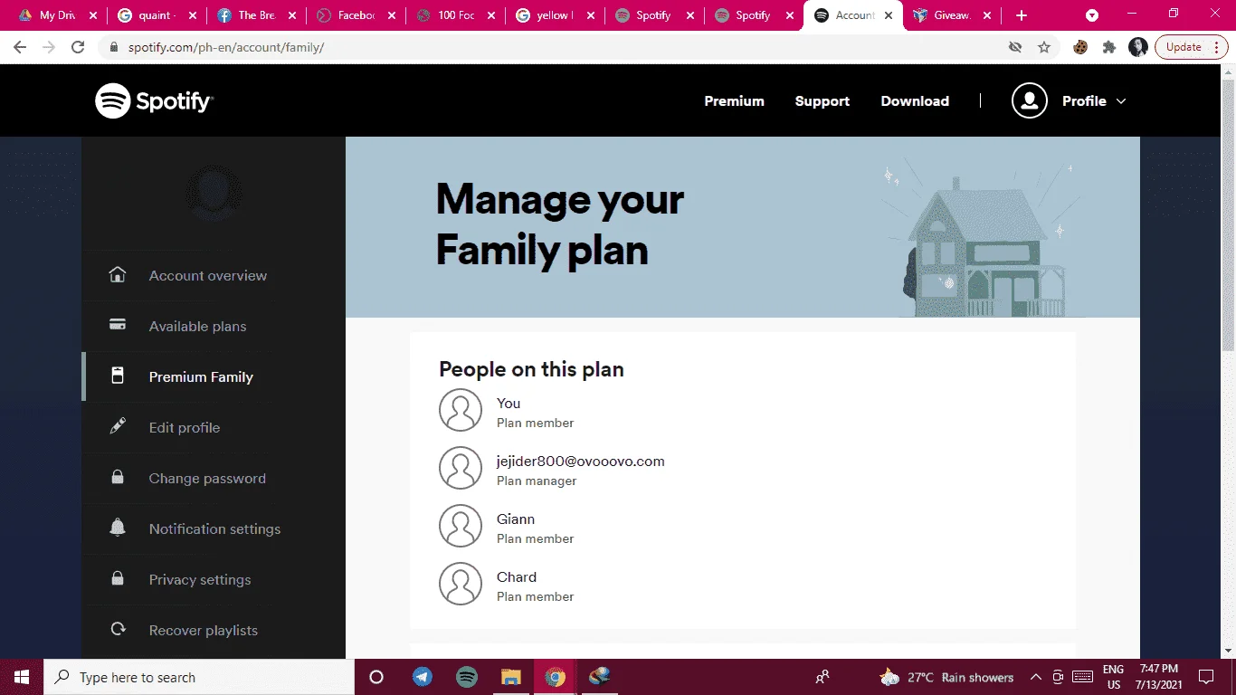Open Notification settings in sidebar
Screen dimensions: 1236x695
point(214,528)
